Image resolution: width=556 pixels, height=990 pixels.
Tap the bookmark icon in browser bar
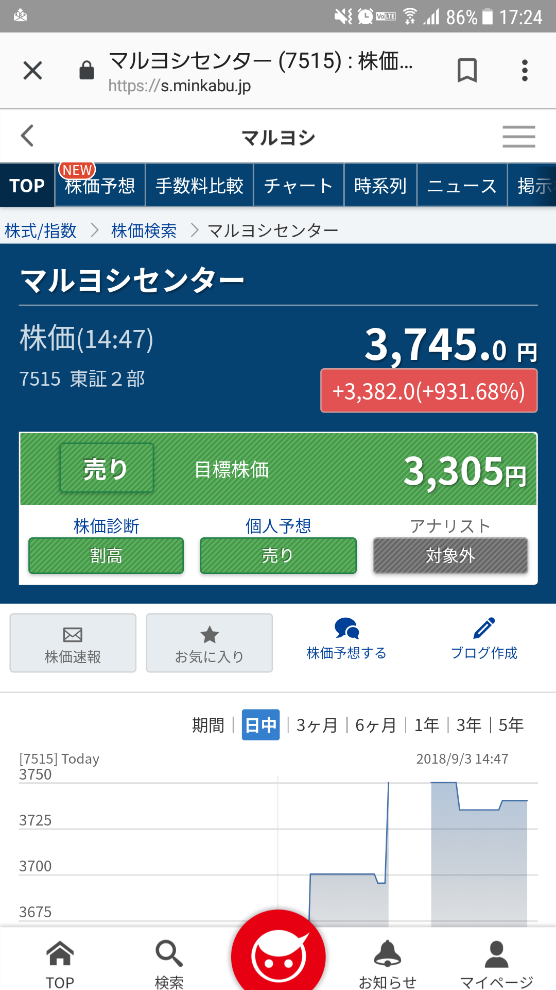click(467, 70)
